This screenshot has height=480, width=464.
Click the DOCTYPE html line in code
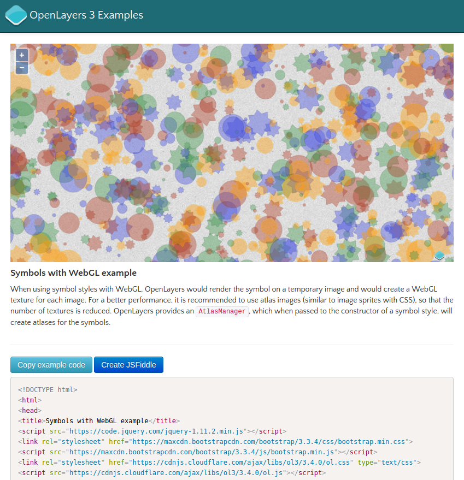coord(48,390)
